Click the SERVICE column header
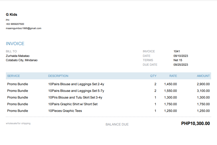Image resolution: width=217 pixels, height=145 pixels. click(14, 76)
